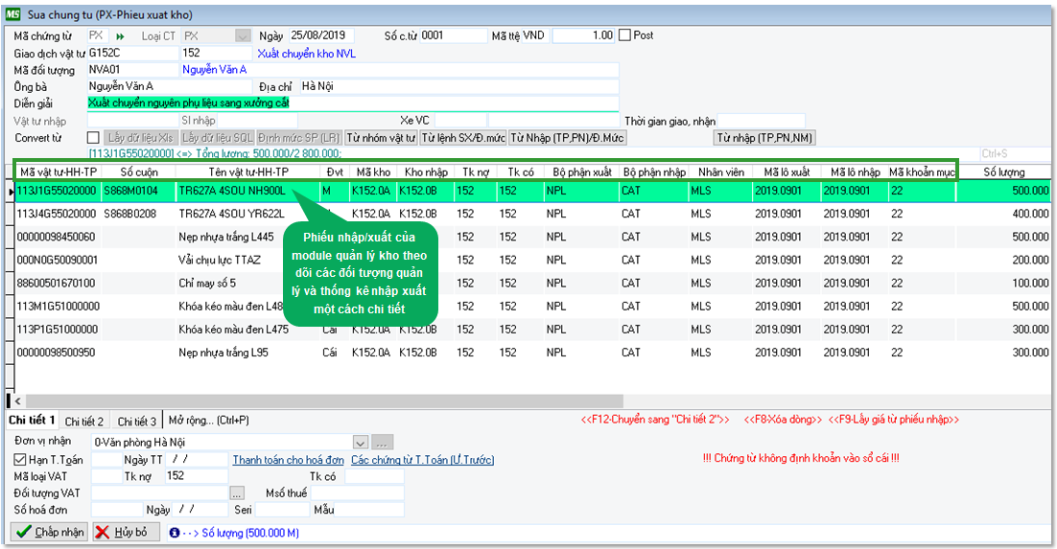The image size is (1057, 549).
Task: Select row 113J1G55020000 in the grid
Action: click(532, 191)
